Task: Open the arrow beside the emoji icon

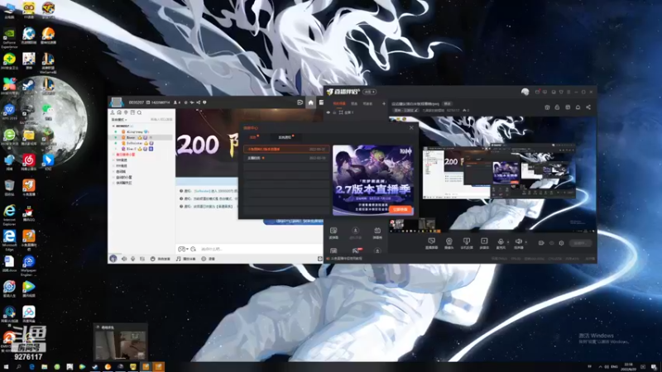Action: pyautogui.click(x=188, y=249)
